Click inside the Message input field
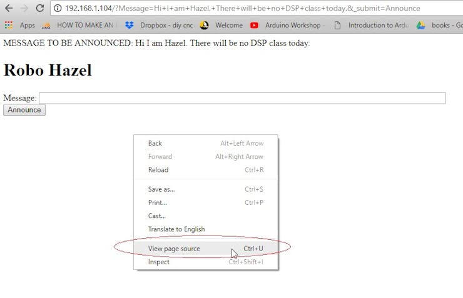This screenshot has height=298, width=463. [242, 98]
